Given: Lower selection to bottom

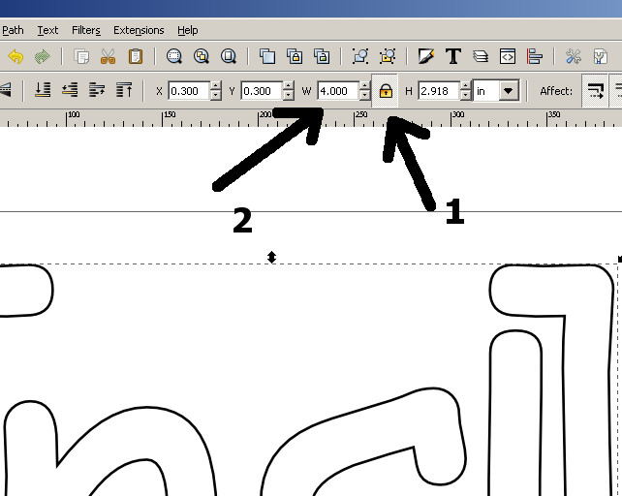Looking at the screenshot, I should [x=42, y=91].
